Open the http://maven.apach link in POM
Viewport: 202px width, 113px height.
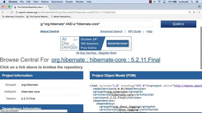point(188,86)
